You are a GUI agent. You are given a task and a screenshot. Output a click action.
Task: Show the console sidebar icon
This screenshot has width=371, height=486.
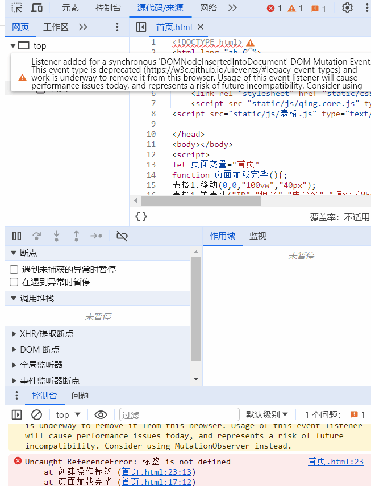[x=17, y=414]
